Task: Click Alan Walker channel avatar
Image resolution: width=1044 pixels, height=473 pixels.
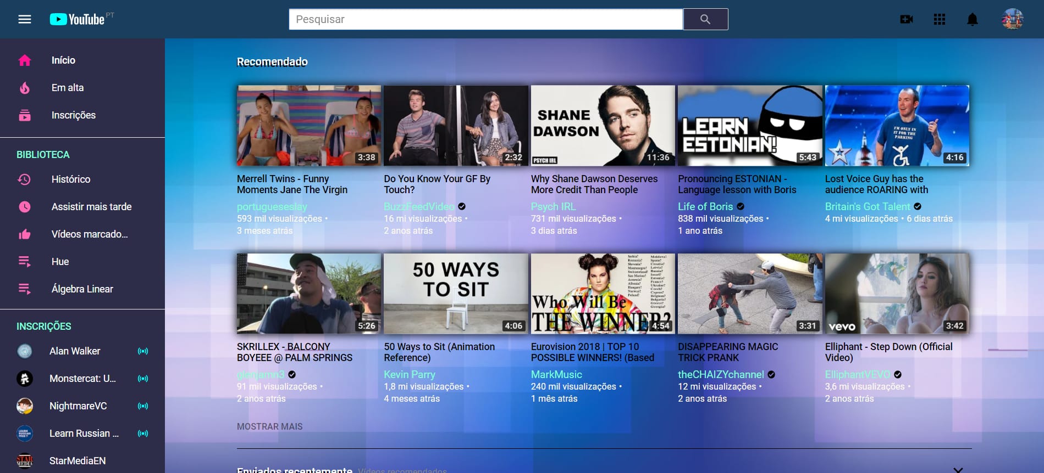Action: 25,351
